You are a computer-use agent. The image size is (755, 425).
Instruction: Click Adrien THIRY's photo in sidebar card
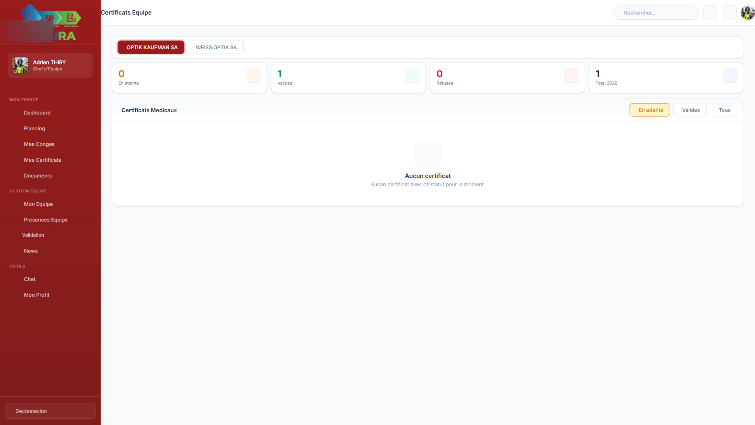pos(20,65)
